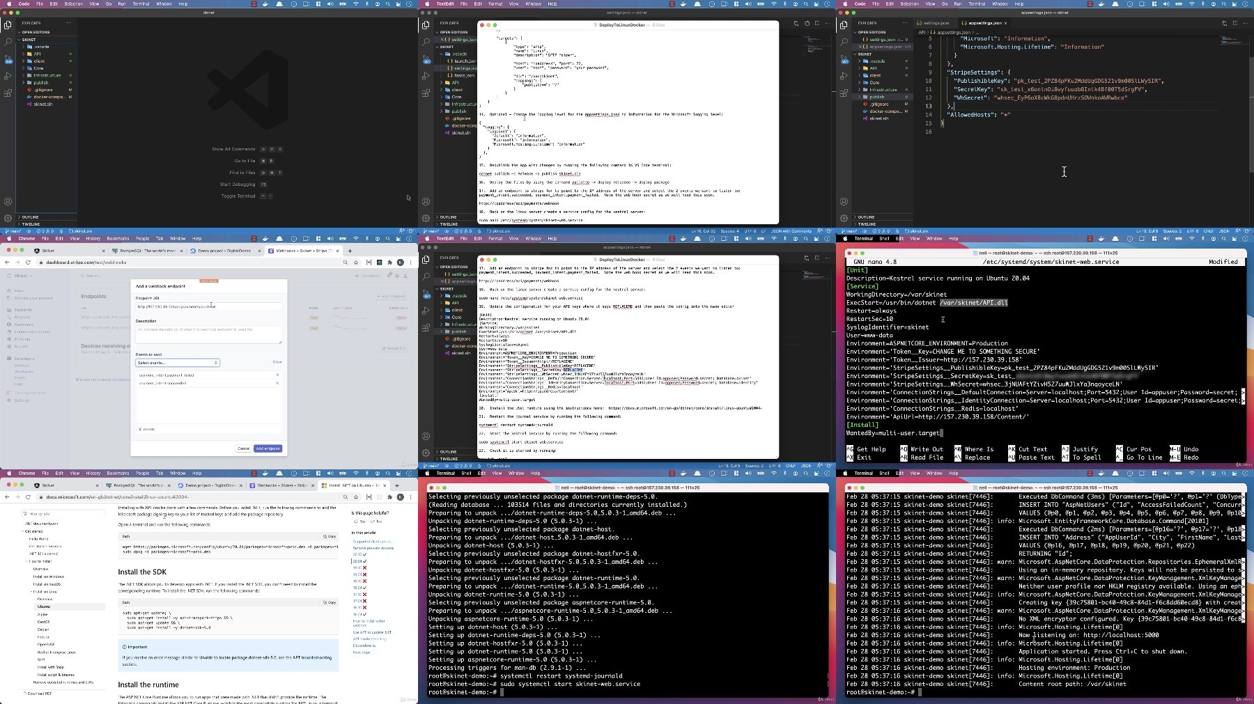Open Source Control in the empty VS Code window
Screen dimensions: 1254x704
point(8,58)
